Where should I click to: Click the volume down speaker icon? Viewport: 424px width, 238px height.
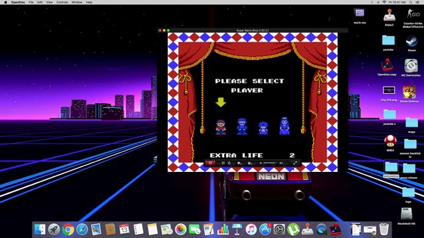pyautogui.click(x=260, y=163)
